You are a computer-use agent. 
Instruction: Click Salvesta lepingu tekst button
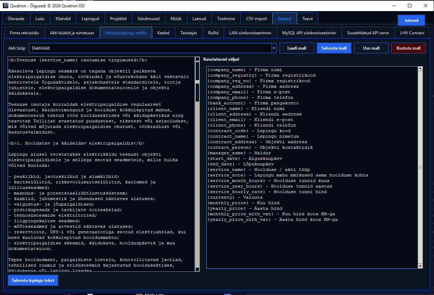(x=33, y=280)
